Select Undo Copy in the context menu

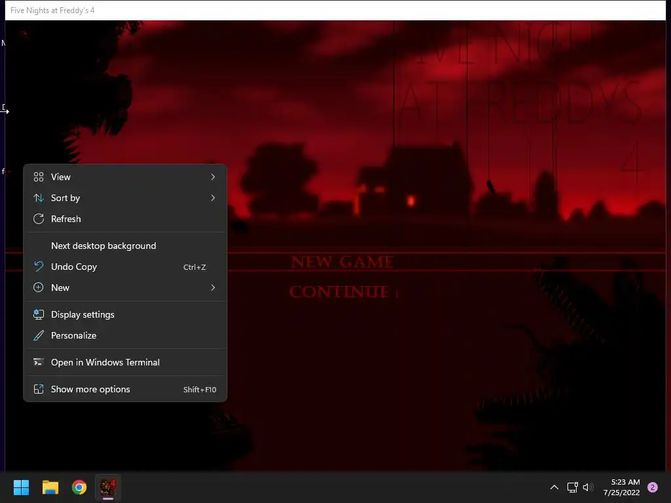click(125, 267)
